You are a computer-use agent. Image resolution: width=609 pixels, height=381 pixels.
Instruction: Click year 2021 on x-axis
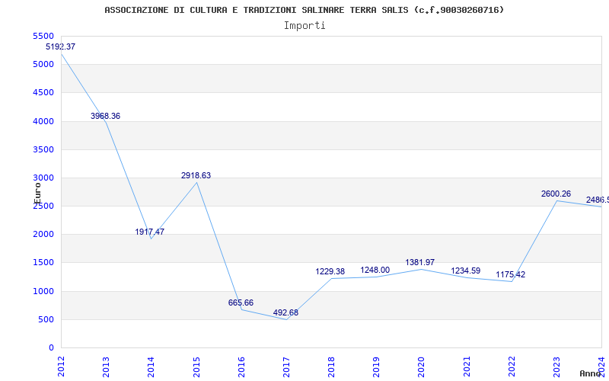click(x=467, y=367)
